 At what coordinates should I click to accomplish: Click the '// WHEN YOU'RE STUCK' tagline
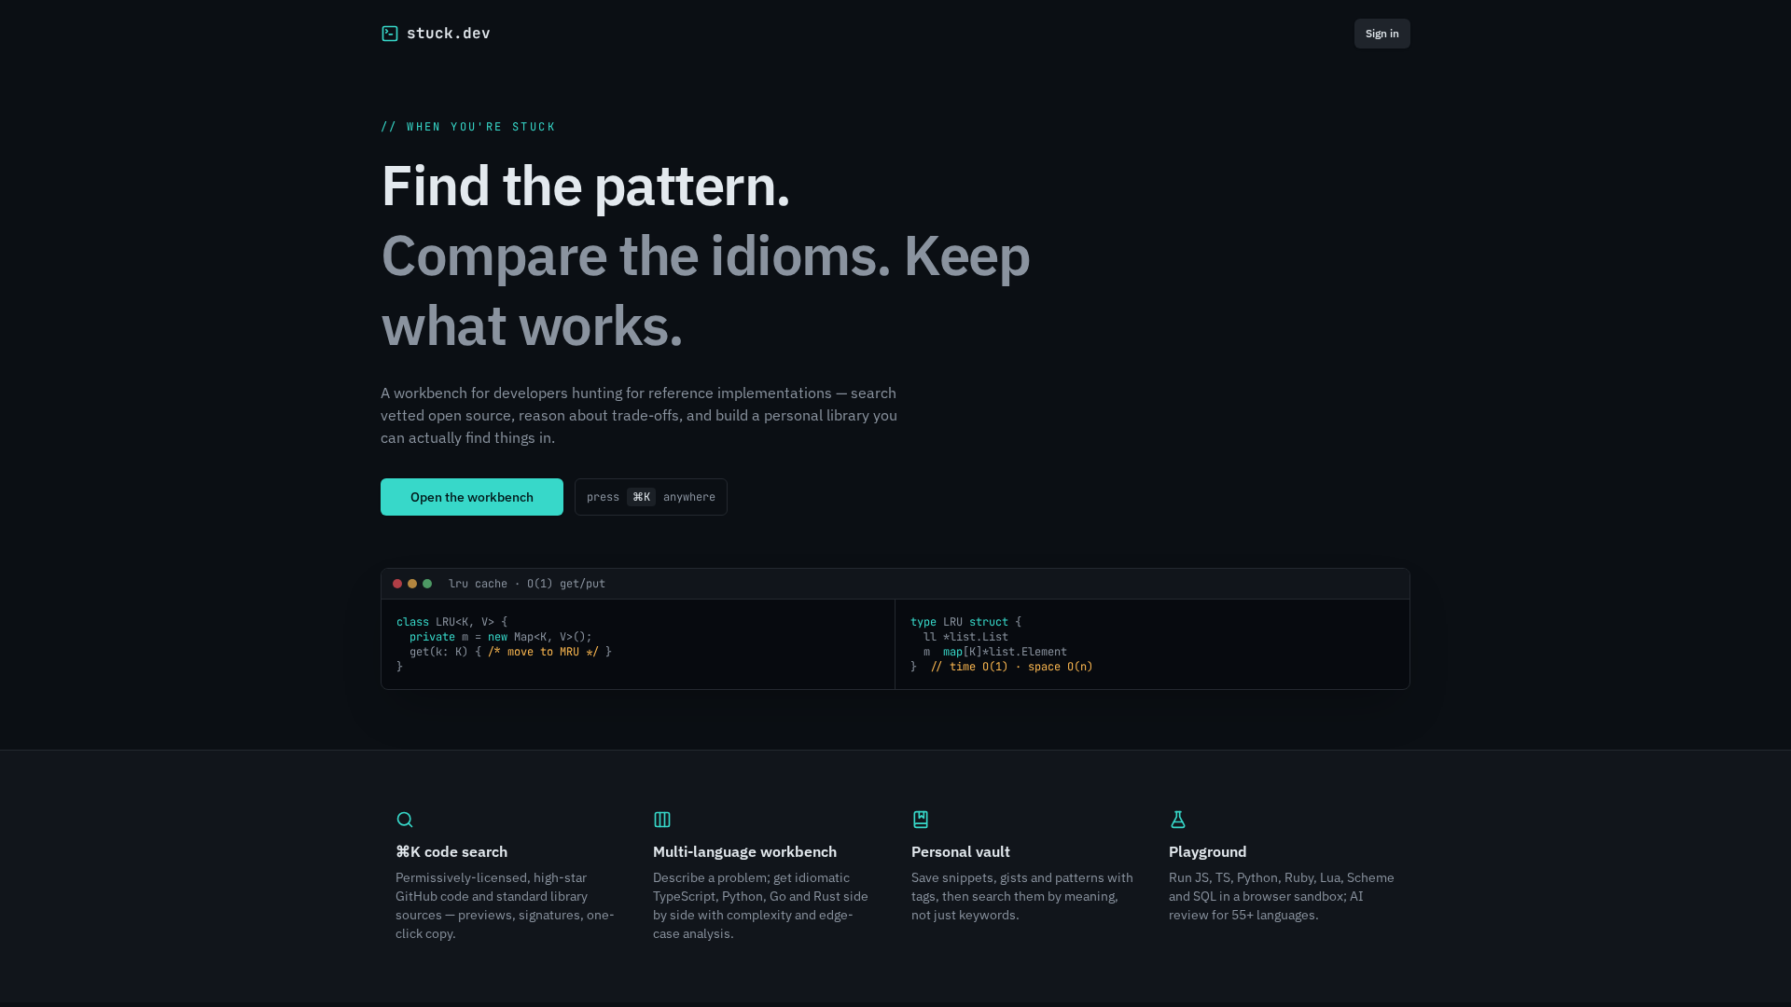click(468, 127)
